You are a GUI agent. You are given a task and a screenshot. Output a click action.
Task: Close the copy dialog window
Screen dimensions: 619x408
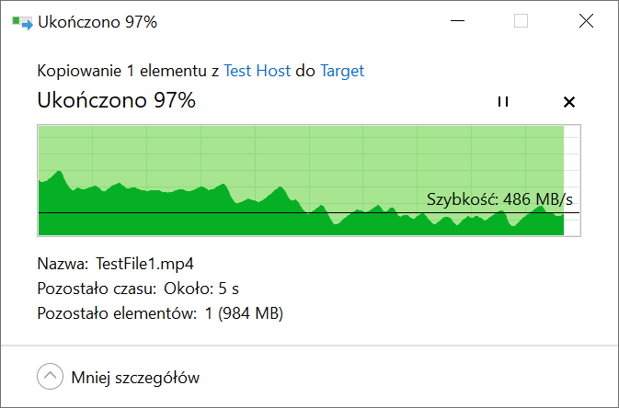(586, 21)
